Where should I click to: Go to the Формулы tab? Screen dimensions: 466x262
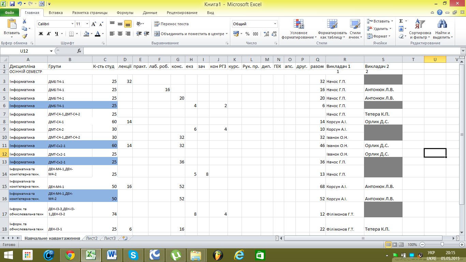pyautogui.click(x=125, y=13)
